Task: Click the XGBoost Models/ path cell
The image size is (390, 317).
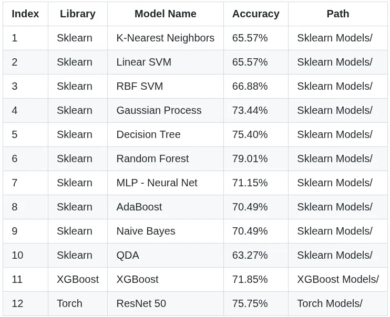Action: tap(337, 279)
